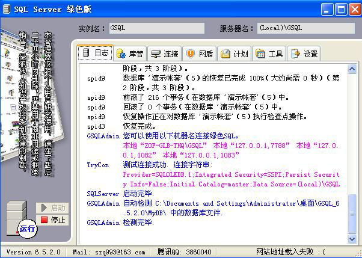The width and height of the screenshot is (362, 258).
Task: Click the 启动 start button
Action: (x=52, y=208)
